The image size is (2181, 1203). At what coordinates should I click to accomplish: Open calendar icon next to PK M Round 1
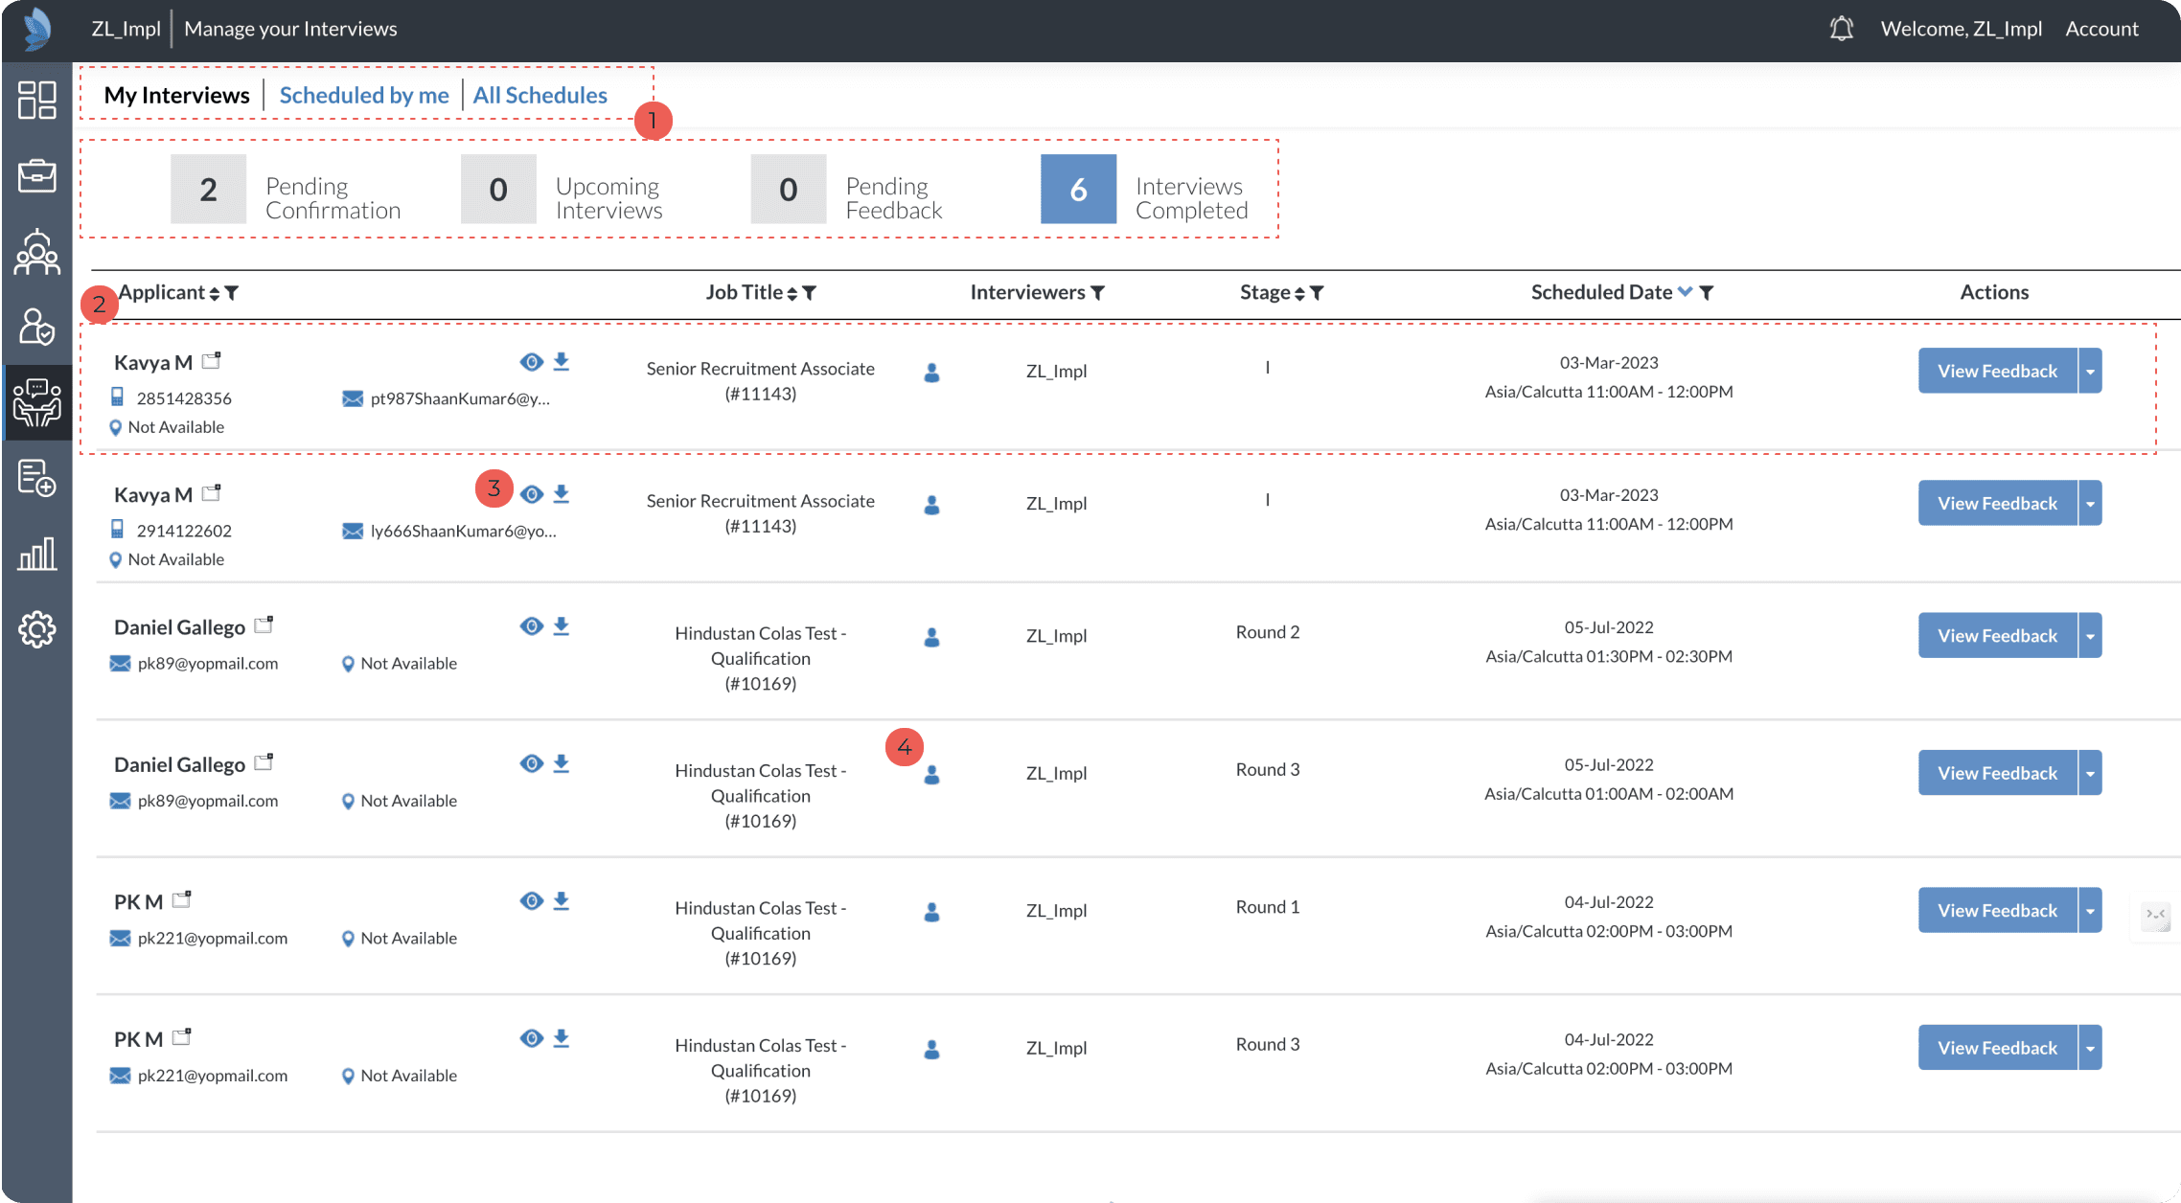point(182,900)
